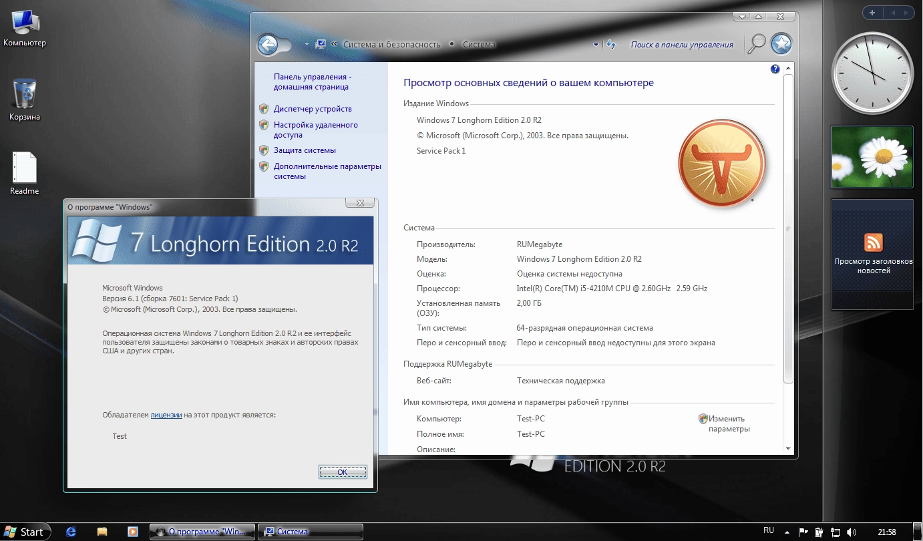Open 'Панель управления - домашняя страница'

pos(313,82)
